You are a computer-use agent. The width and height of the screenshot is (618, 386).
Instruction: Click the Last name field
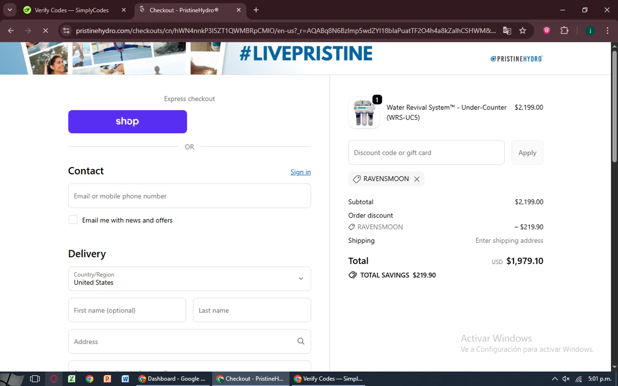252,310
